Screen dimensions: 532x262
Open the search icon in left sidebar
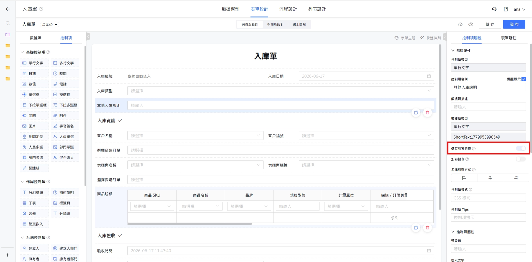8,23
